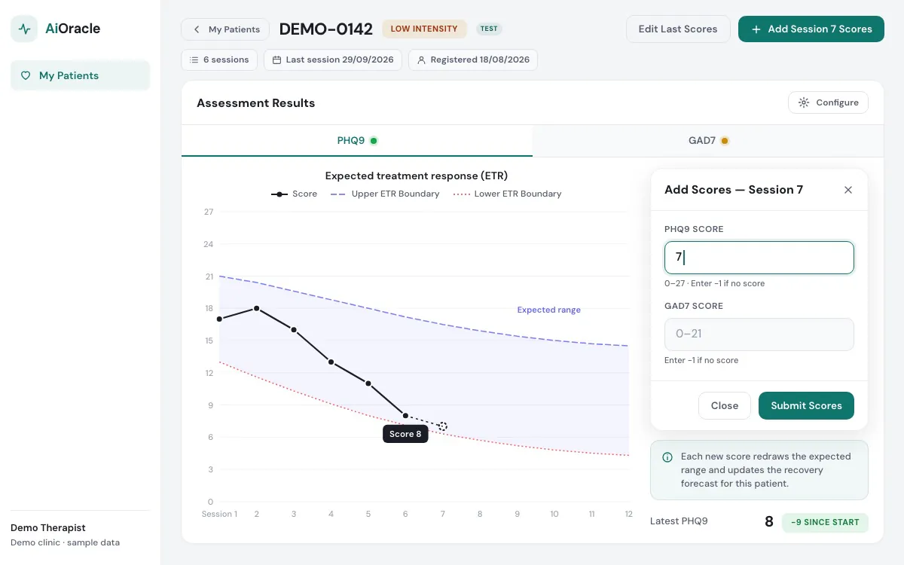Click the GAD7 score input field
This screenshot has height=565, width=904.
pos(759,334)
